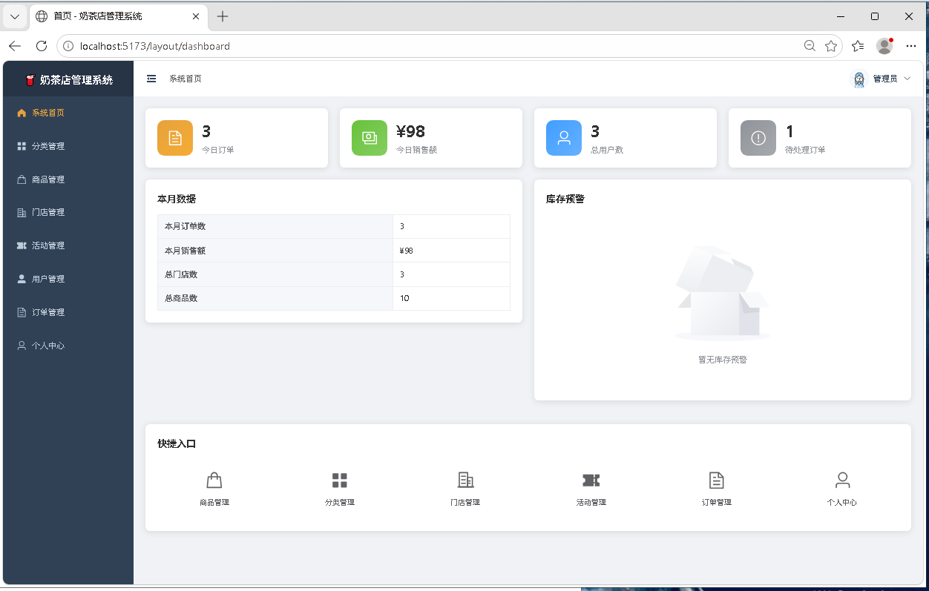Click the value 10 in 总商品数 row

pos(404,298)
